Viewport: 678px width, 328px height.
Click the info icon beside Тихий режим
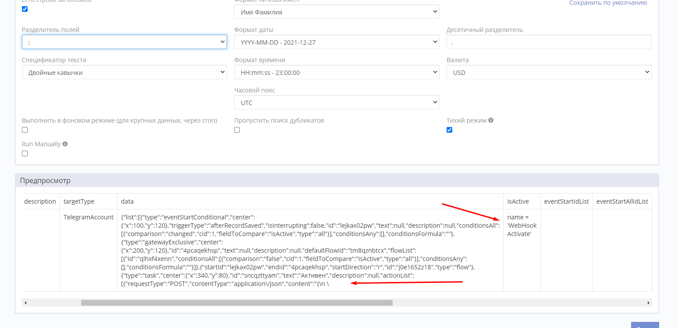(x=491, y=120)
